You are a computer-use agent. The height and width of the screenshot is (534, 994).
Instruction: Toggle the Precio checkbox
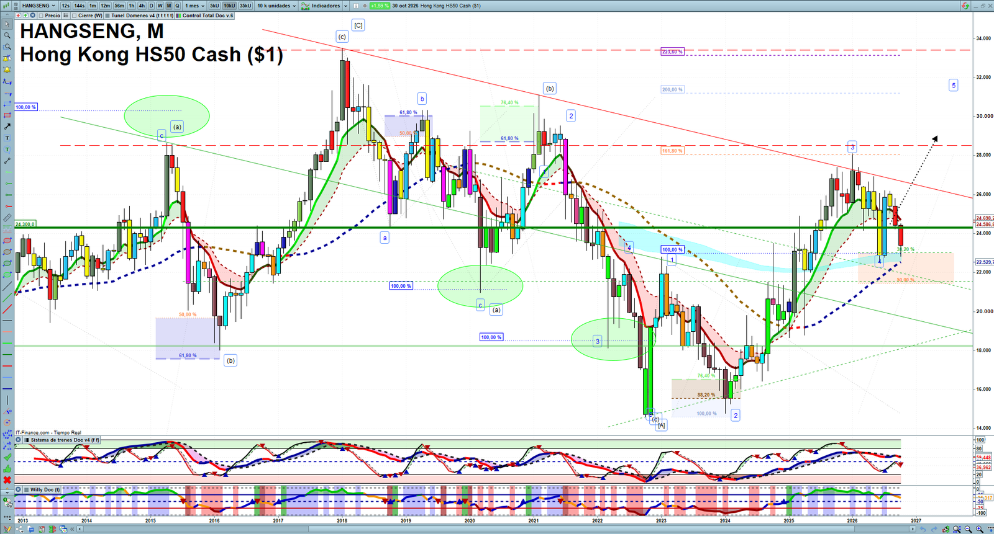click(x=41, y=16)
